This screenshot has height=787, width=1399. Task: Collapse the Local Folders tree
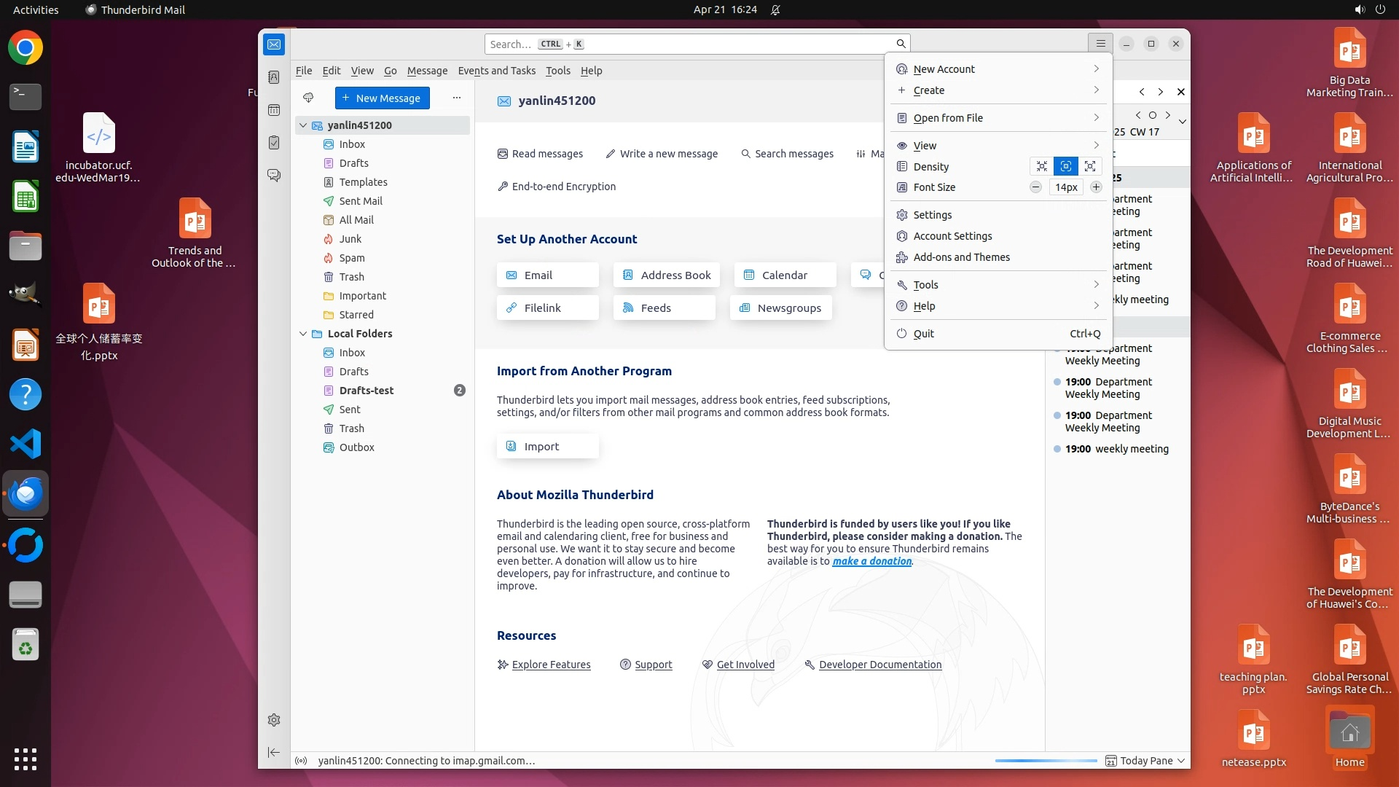303,334
